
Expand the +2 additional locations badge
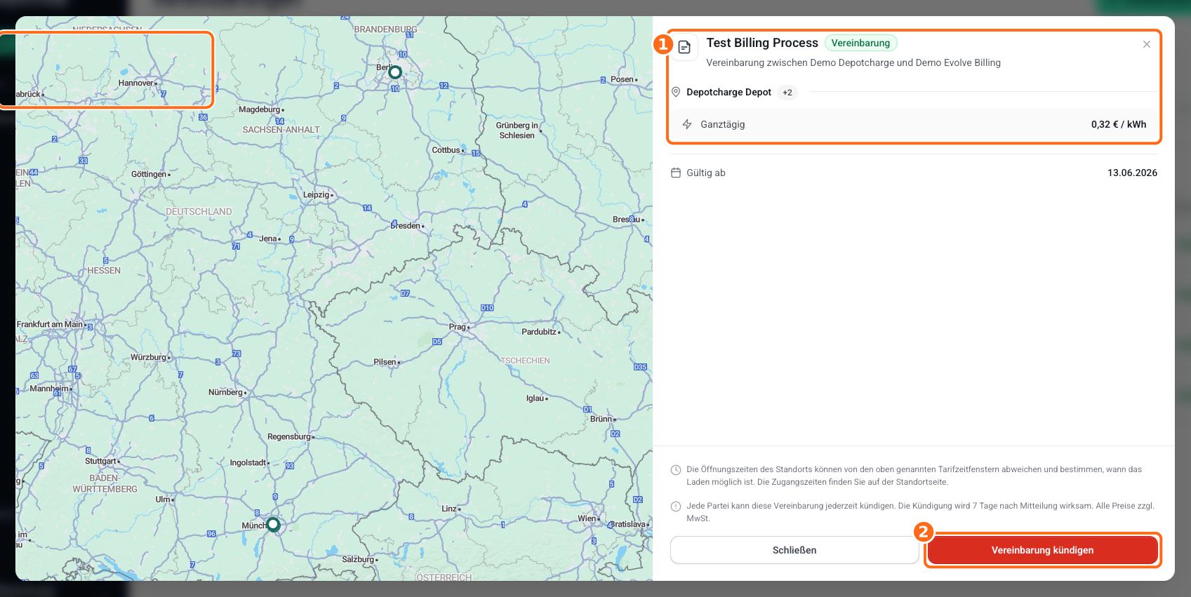point(787,93)
